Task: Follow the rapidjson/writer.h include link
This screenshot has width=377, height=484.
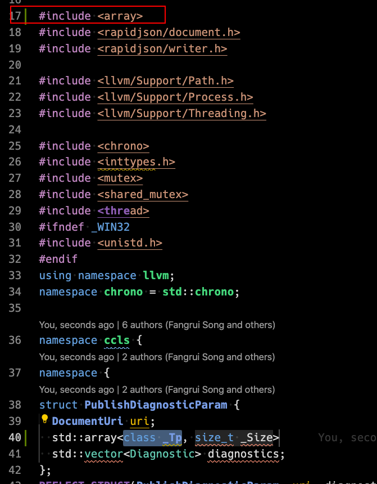Action: 162,48
